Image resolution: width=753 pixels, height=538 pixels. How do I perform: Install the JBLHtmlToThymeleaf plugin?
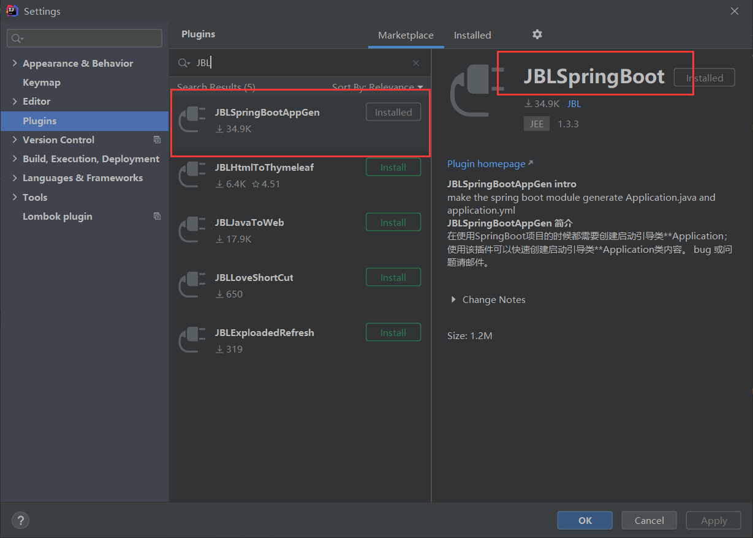393,167
